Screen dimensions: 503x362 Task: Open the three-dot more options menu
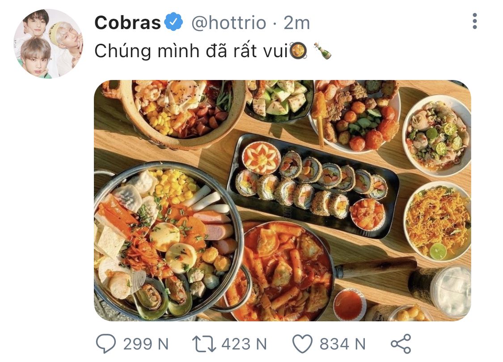tap(474, 21)
